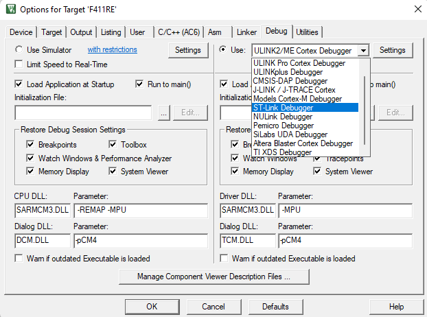This screenshot has width=427, height=317.
Task: Go to the Utilities tab
Action: pyautogui.click(x=307, y=32)
